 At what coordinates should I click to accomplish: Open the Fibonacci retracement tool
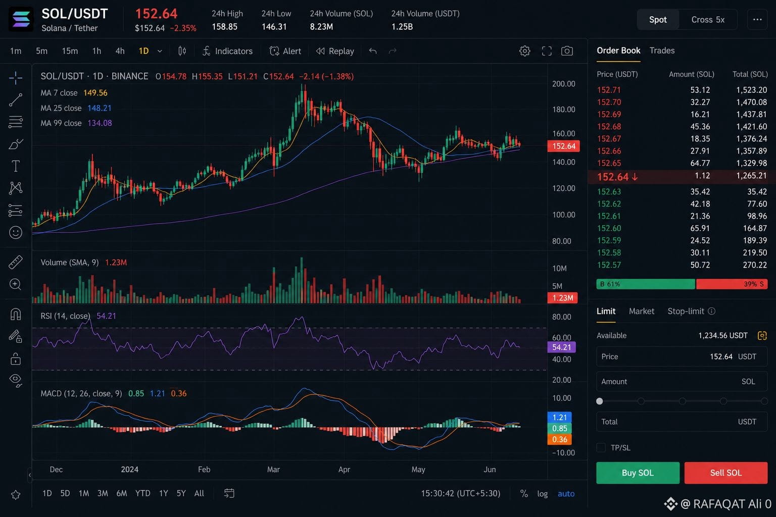tap(16, 122)
